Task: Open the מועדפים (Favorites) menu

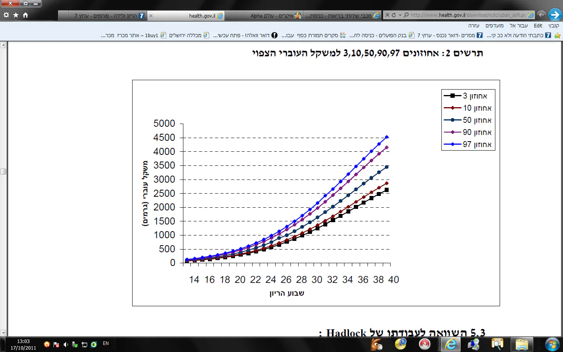Action: [494, 25]
